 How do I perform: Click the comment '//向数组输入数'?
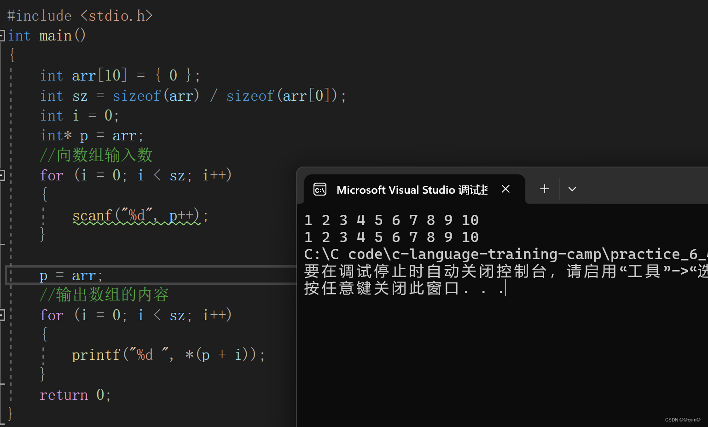[96, 155]
